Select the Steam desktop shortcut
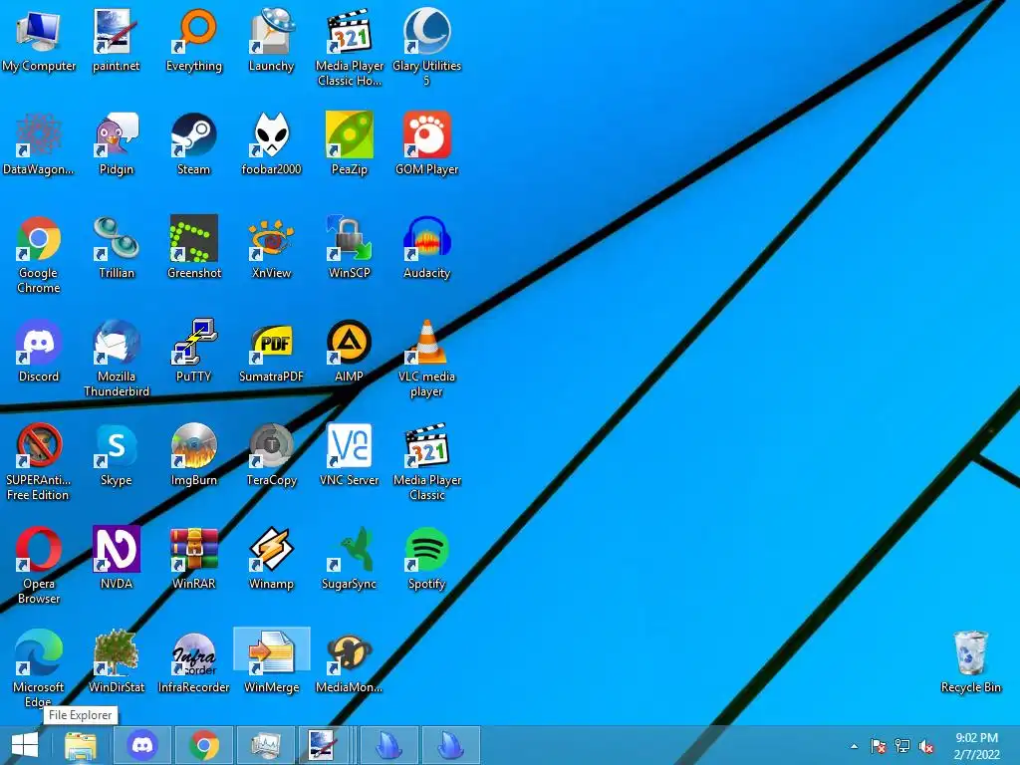This screenshot has width=1020, height=765. pyautogui.click(x=194, y=143)
